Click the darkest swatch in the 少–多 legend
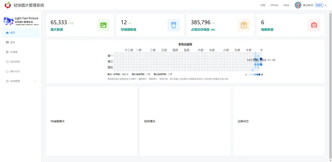332x162 pixels. click(x=259, y=75)
